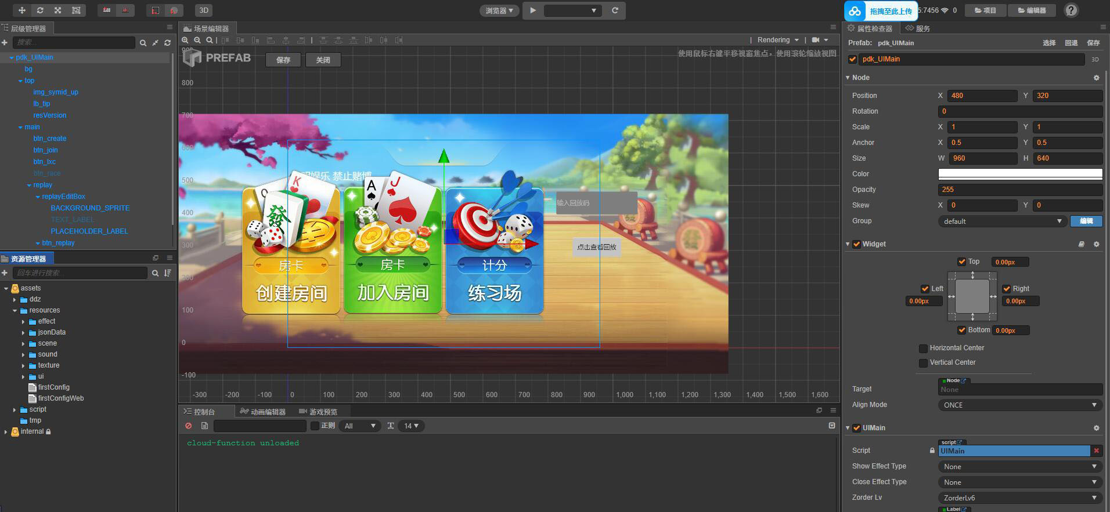Open the Group default dropdown
Image resolution: width=1110 pixels, height=512 pixels.
pos(1002,221)
